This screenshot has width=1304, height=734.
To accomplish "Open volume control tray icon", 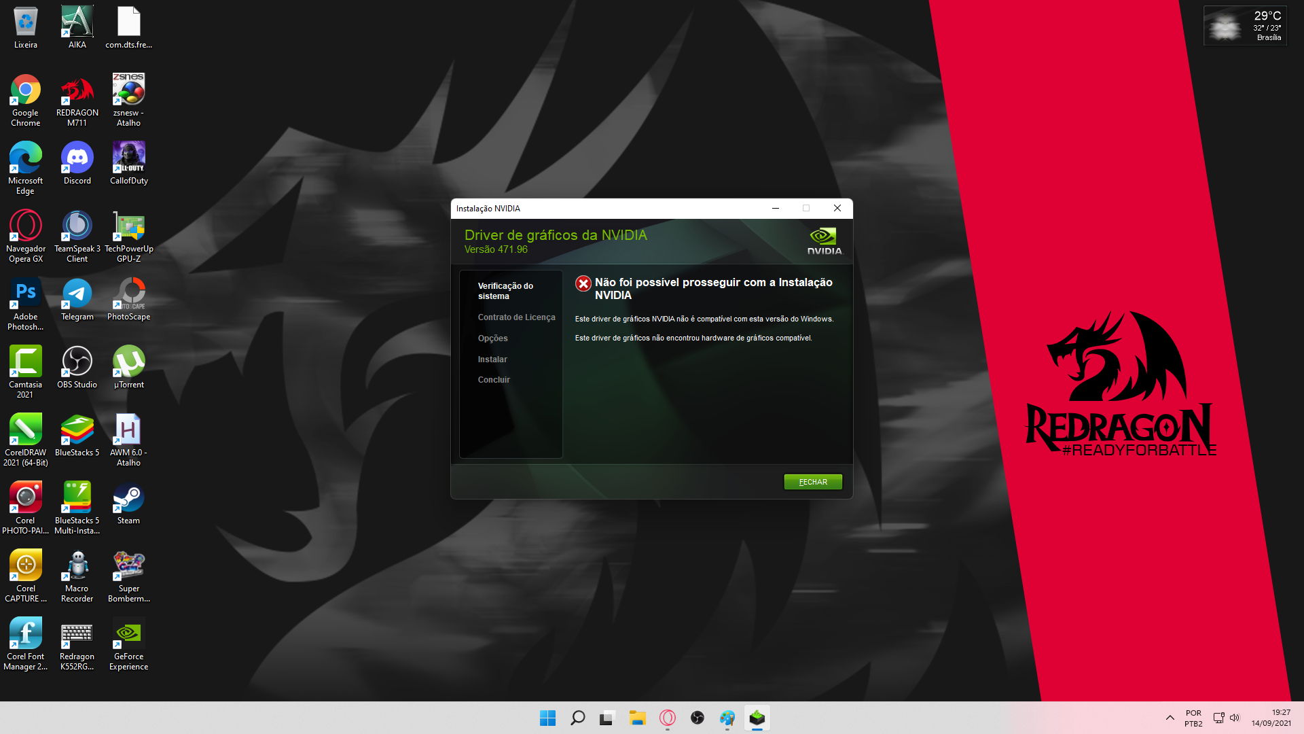I will 1235,718.
